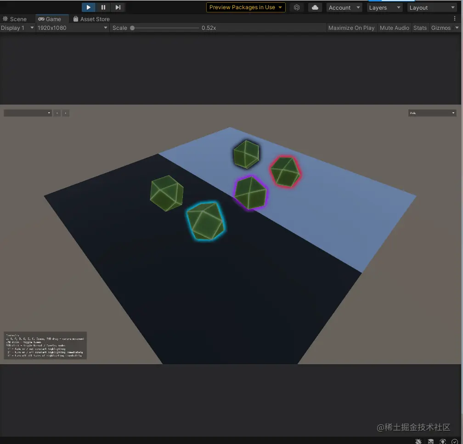Click the status checkmark icon
Screen dimensions: 463x444
[x=455, y=441]
